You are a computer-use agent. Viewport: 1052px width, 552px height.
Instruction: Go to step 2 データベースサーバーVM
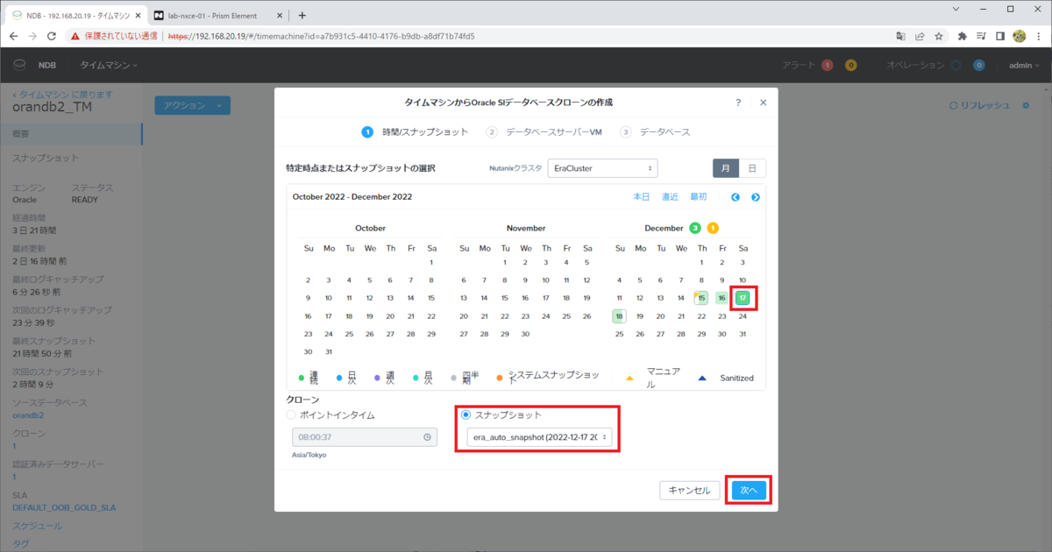[544, 131]
